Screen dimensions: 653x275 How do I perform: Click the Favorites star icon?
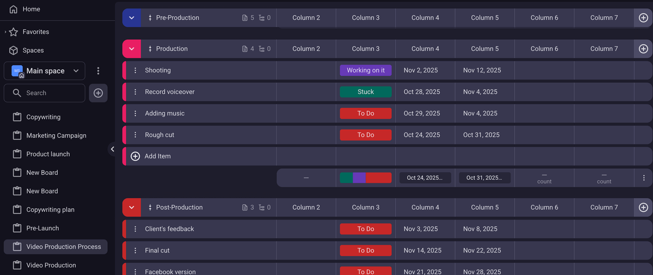14,32
